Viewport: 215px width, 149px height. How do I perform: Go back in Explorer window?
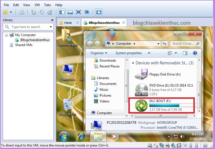[x=90, y=44]
